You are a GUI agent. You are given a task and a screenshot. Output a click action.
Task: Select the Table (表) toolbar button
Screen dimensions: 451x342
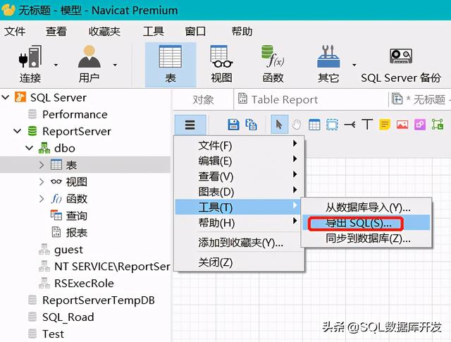171,64
